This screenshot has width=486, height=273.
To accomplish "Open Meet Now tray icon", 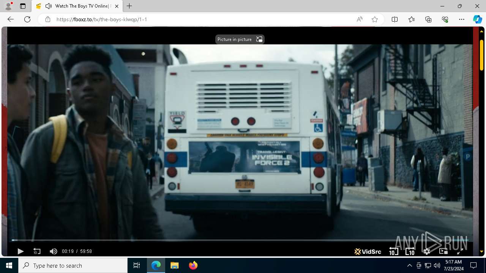I will tap(419, 265).
